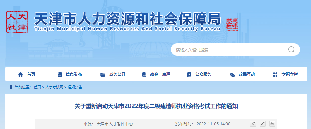Click the book icon beside 政策一点通
This screenshot has width=311, height=129.
(144, 74)
